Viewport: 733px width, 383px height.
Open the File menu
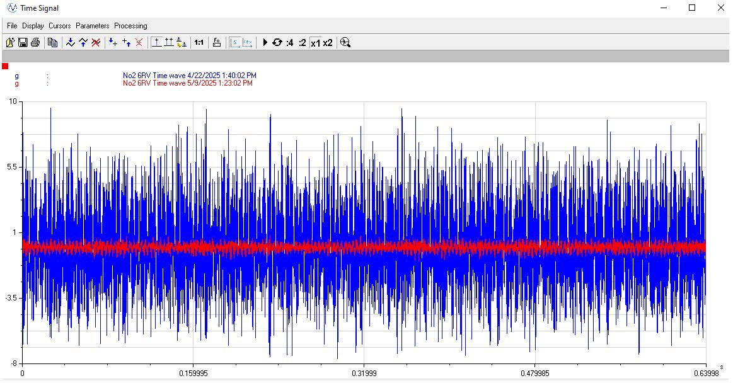pos(12,26)
